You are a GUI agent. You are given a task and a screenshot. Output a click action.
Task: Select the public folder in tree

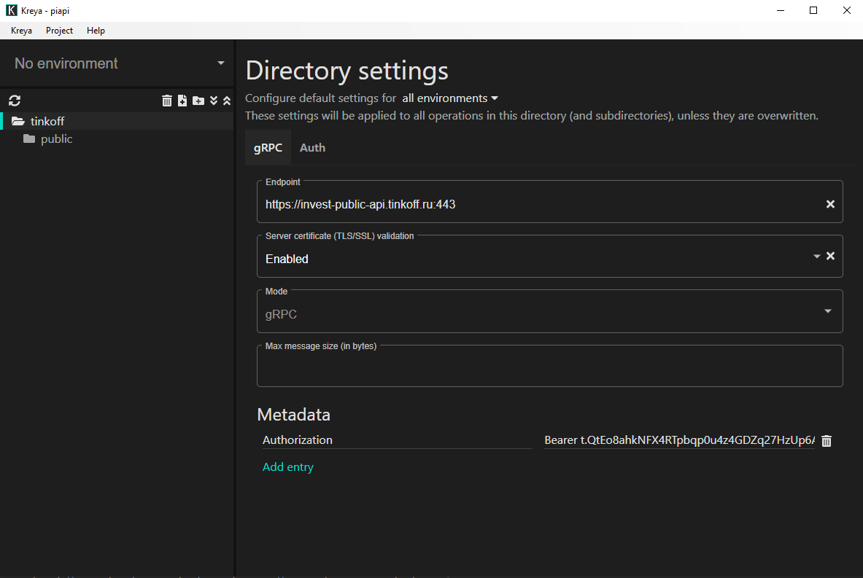point(56,139)
